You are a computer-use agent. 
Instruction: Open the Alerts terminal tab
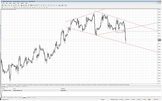tap(20, 97)
